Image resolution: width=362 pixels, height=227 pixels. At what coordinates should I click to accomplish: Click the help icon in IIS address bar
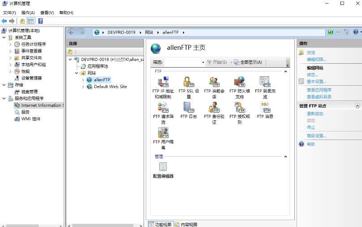[x=356, y=32]
